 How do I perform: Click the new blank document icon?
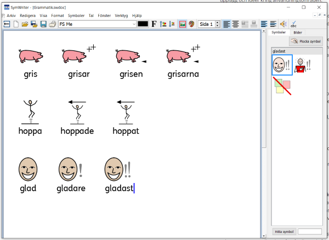click(x=16, y=24)
